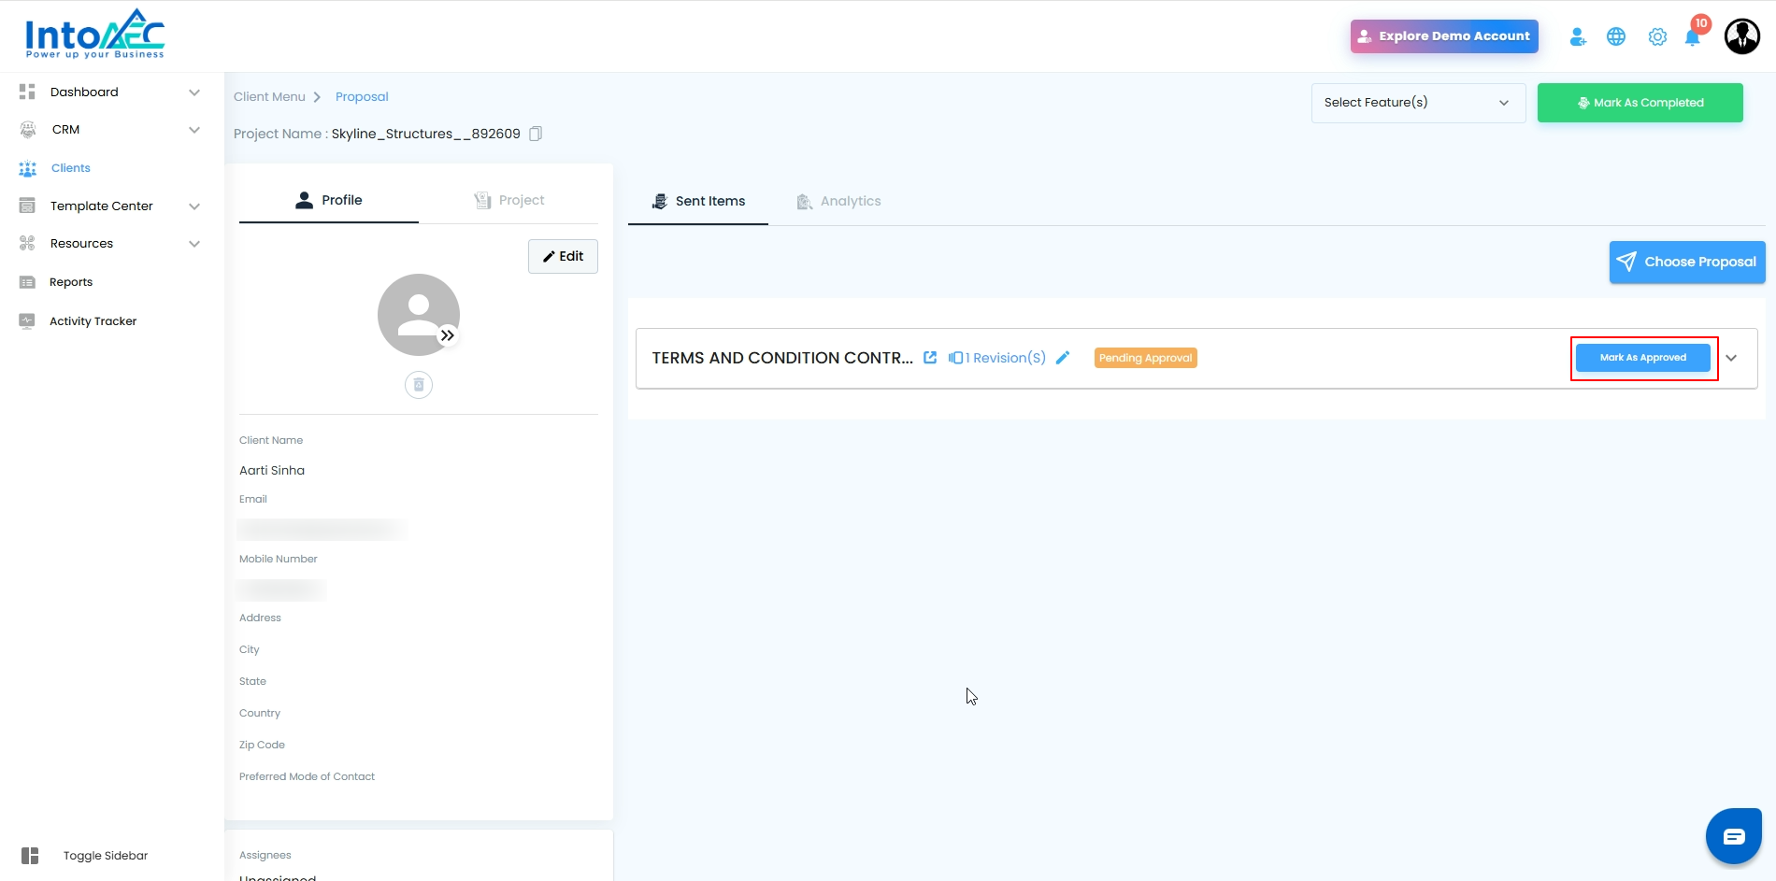Switch to the Profile tab
Viewport: 1776px width, 881px height.
click(x=329, y=200)
